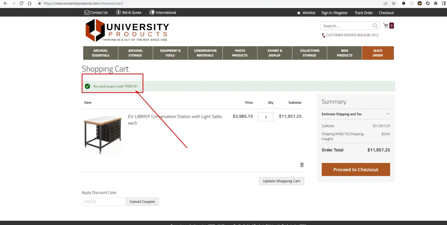Click the quantity field showing 3
Image resolution: width=447 pixels, height=225 pixels.
pos(266,117)
